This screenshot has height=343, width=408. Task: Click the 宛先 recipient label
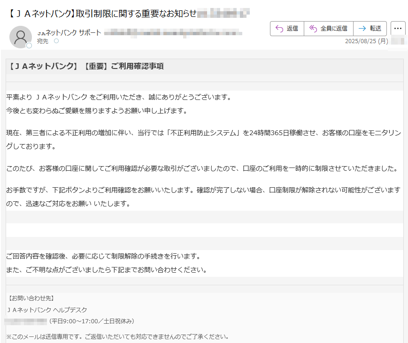(x=43, y=41)
